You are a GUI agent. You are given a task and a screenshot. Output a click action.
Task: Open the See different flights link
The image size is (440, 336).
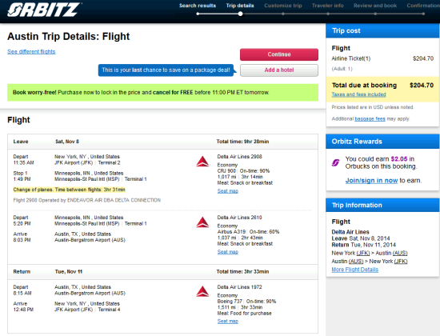(31, 52)
